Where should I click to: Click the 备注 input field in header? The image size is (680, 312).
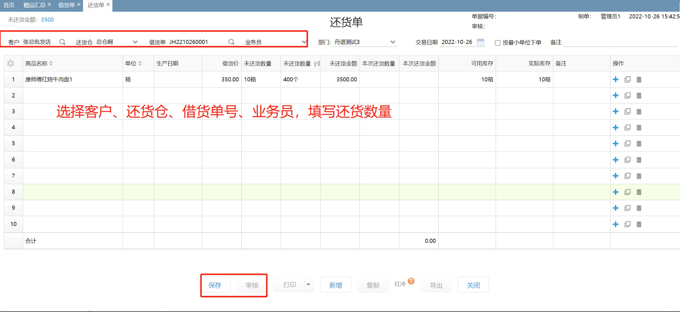point(620,42)
